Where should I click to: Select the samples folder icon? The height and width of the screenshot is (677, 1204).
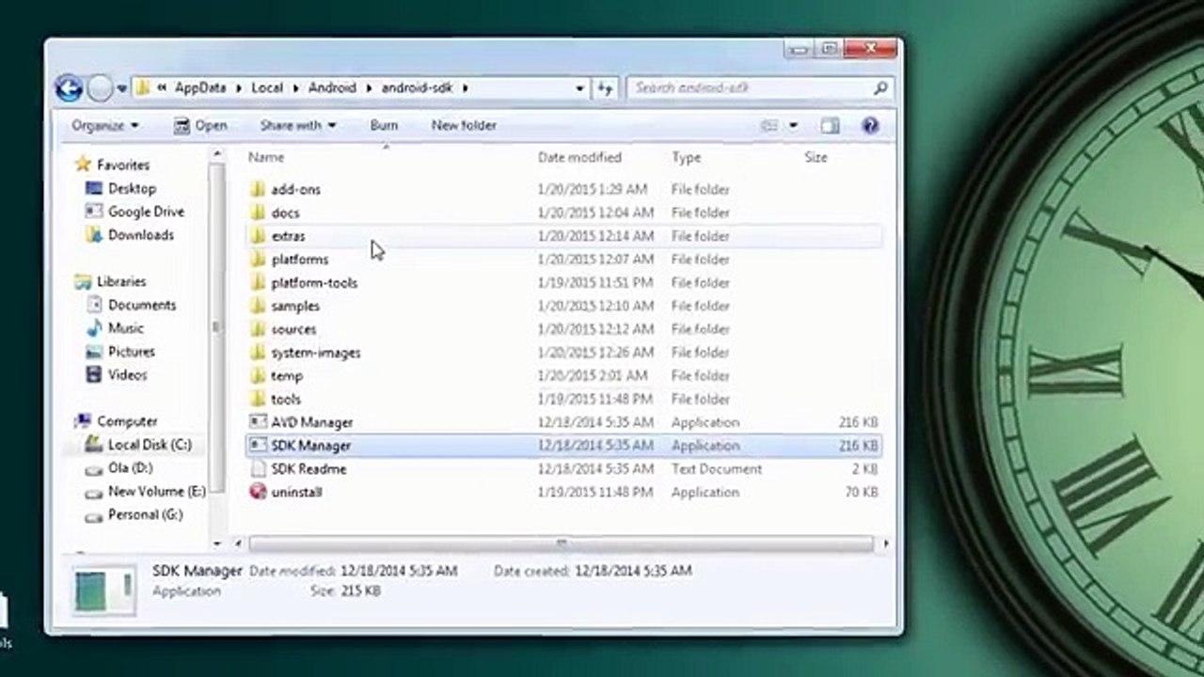[259, 306]
